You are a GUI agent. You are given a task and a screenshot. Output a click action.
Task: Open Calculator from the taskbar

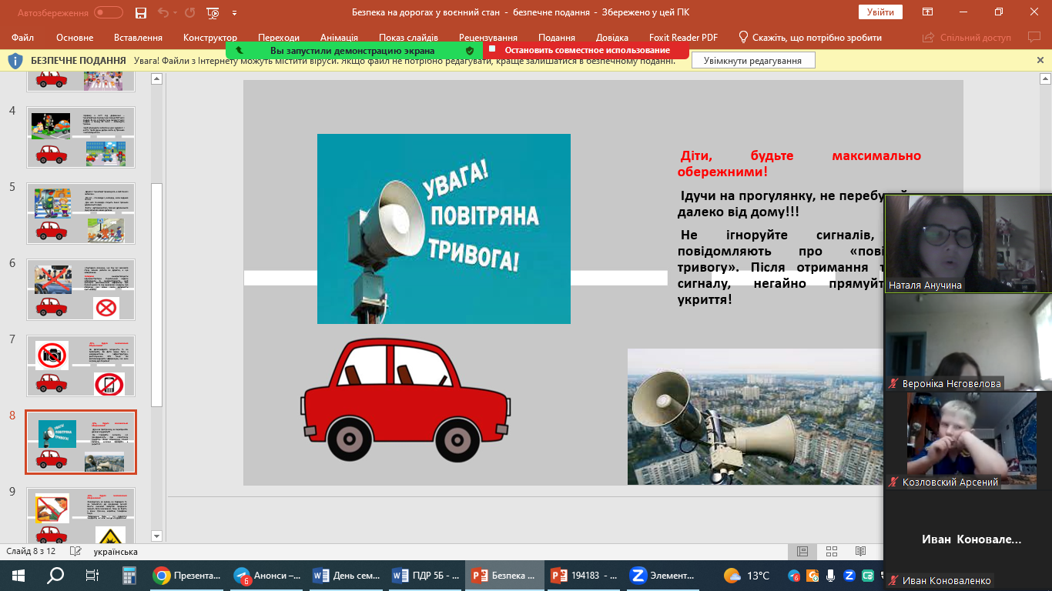(x=129, y=576)
